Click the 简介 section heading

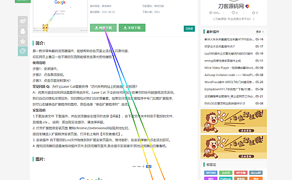coord(40,43)
